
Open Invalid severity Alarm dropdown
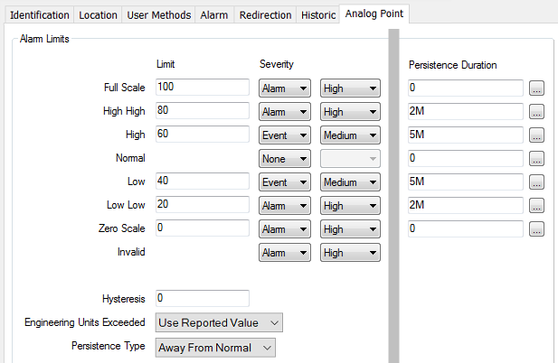pos(285,253)
